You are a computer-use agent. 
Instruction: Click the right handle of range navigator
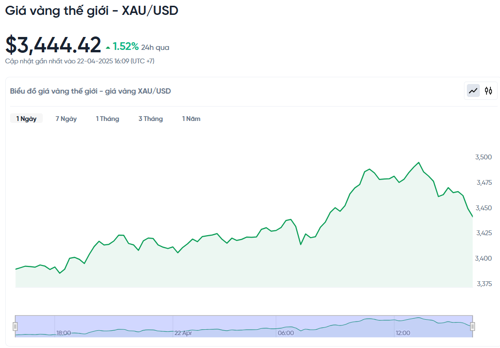click(473, 326)
